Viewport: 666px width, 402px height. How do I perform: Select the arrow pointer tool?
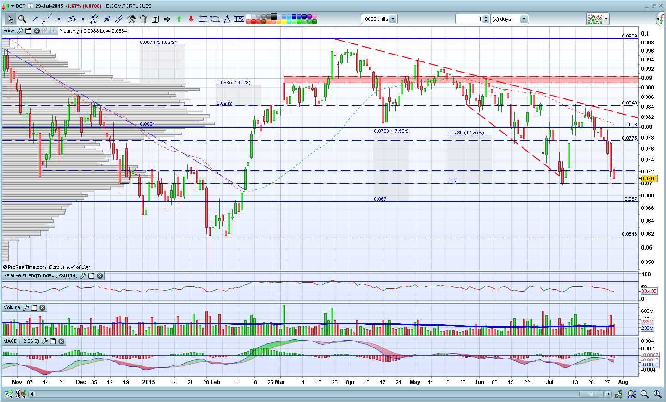click(x=10, y=19)
